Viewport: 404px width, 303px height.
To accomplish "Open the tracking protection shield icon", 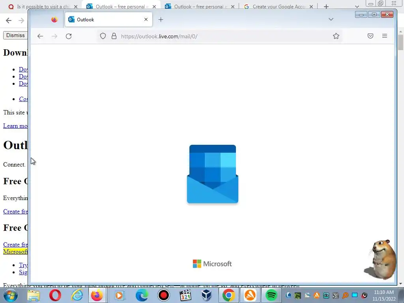I will 103,36.
